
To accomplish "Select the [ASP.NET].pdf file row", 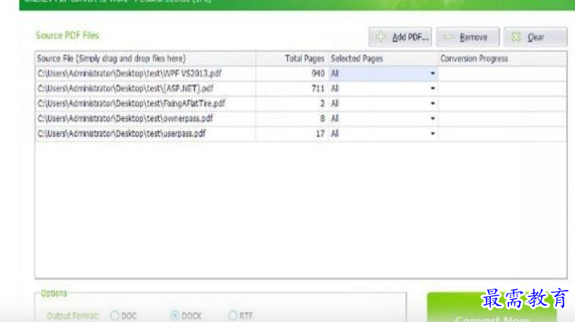I will click(x=300, y=89).
